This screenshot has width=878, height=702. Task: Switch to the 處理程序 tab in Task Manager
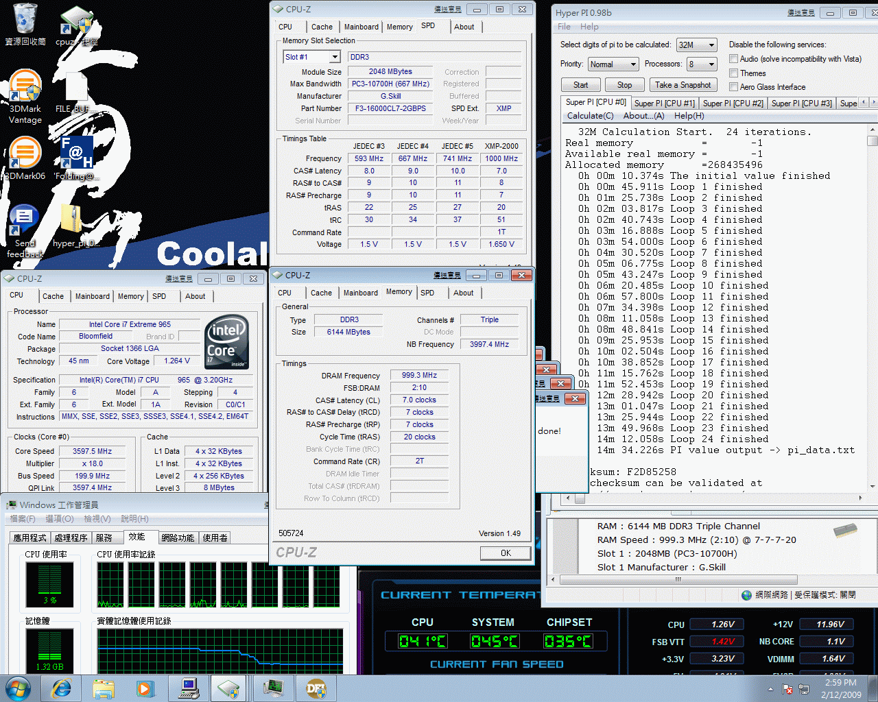click(71, 538)
